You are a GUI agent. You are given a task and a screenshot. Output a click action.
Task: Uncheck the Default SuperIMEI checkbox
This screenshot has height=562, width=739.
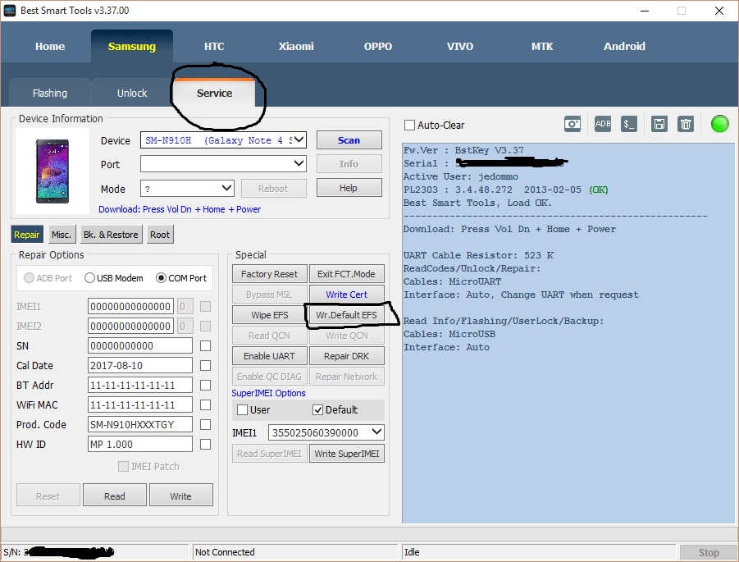pos(317,409)
